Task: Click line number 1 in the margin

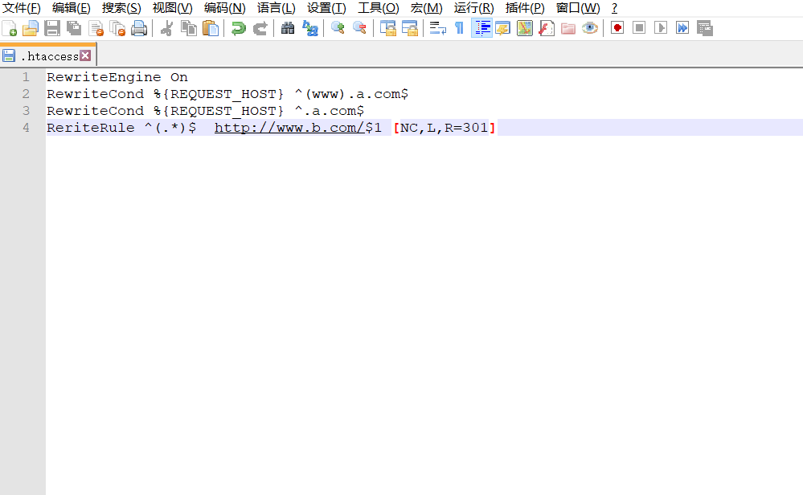Action: pyautogui.click(x=26, y=77)
